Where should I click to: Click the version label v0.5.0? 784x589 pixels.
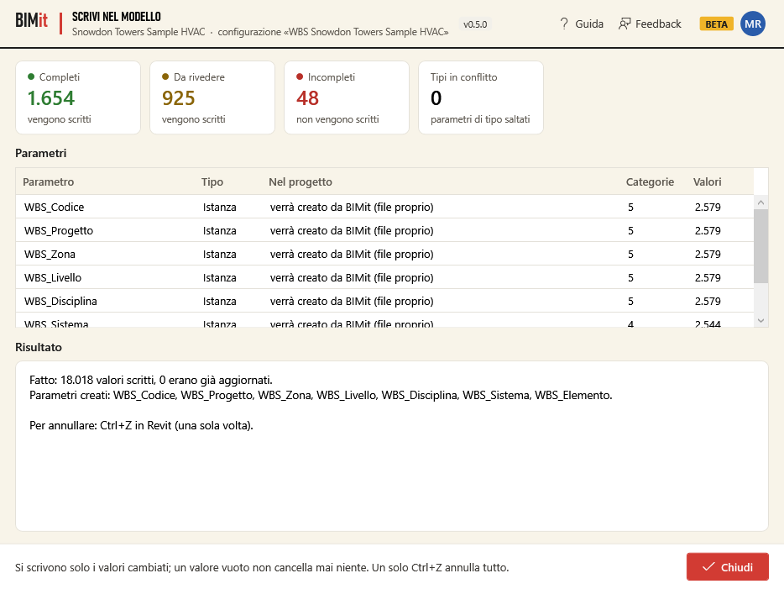point(474,24)
